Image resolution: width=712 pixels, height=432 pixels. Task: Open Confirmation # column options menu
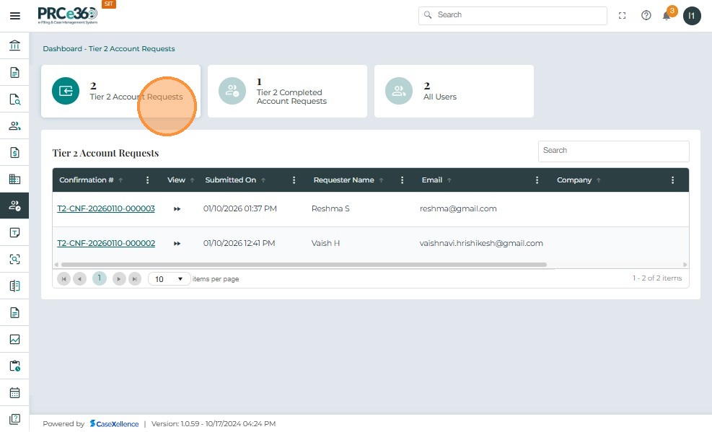pyautogui.click(x=148, y=180)
